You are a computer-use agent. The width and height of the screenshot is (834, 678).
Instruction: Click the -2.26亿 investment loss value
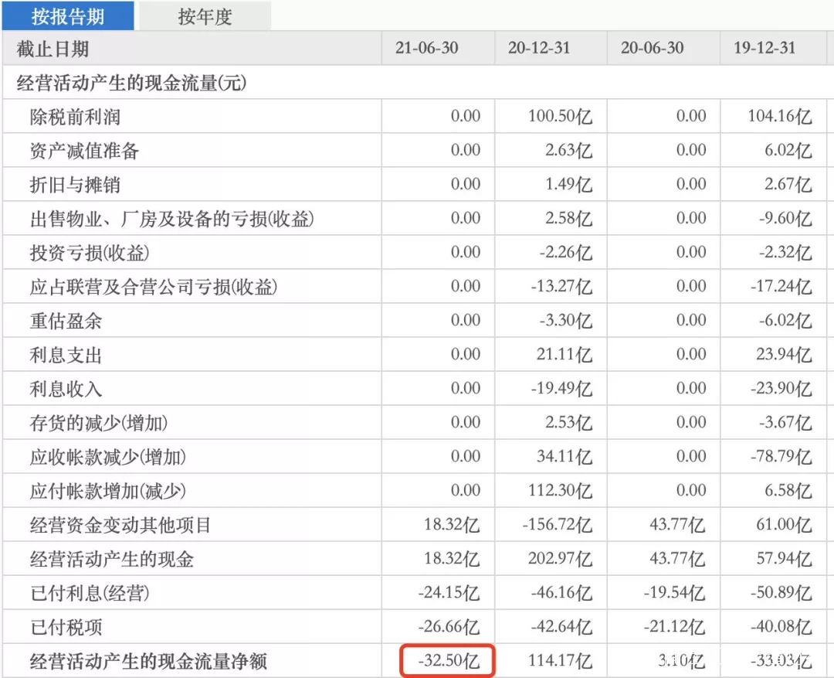(x=566, y=253)
